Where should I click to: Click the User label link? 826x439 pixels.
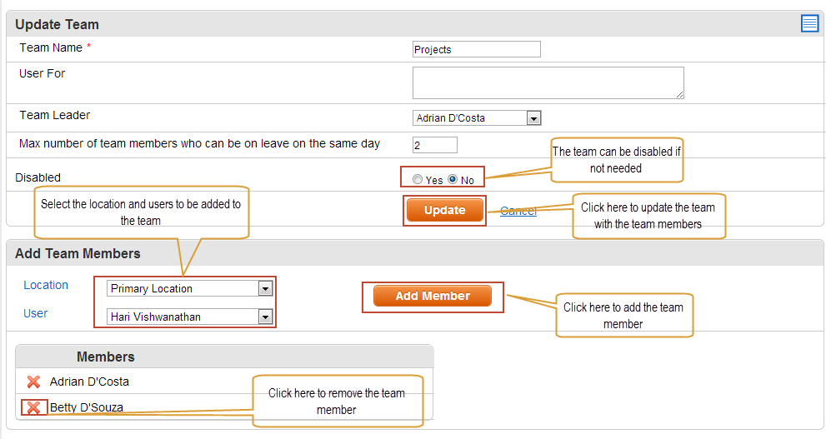(x=35, y=313)
